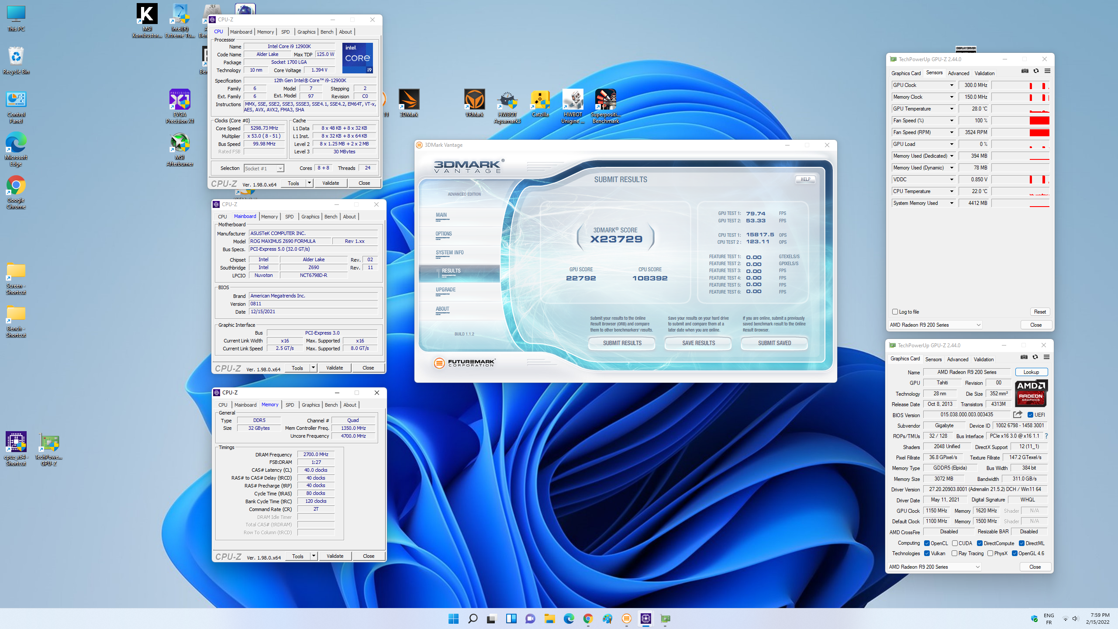This screenshot has height=629, width=1118.
Task: Click Lookup button in GPU-Z
Action: (x=1031, y=372)
